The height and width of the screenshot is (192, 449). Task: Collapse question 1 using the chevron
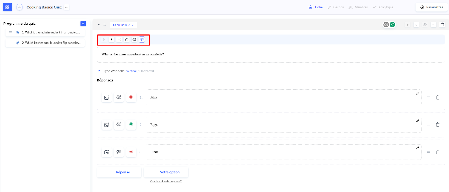(99, 25)
